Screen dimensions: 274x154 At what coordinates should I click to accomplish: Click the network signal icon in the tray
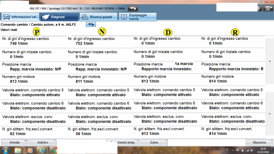click(247, 150)
